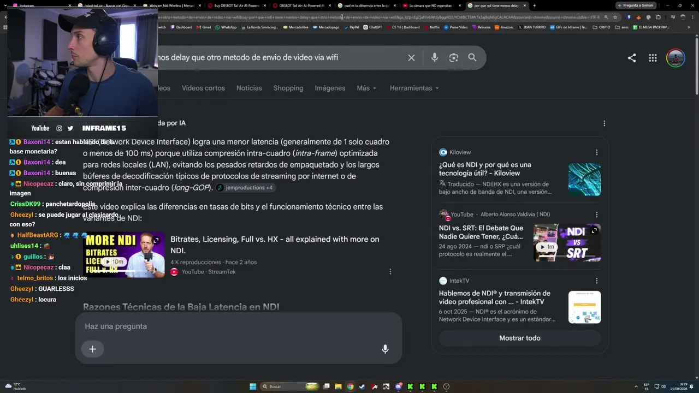
Task: Open the ChatGPT bookmark
Action: point(373,27)
